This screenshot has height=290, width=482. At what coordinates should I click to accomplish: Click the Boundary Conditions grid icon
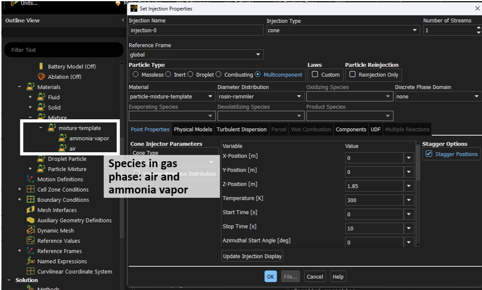click(x=31, y=199)
